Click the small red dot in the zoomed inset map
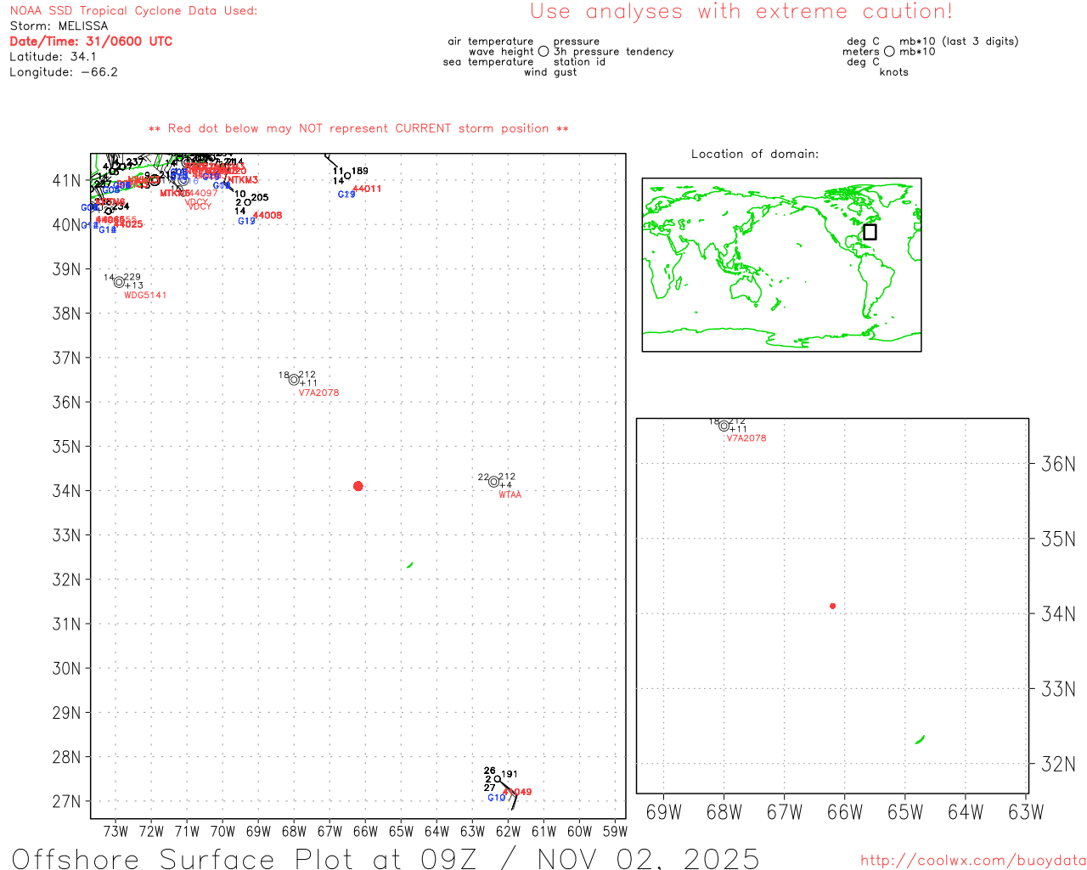Screen dimensions: 1087x870 pyautogui.click(x=832, y=606)
